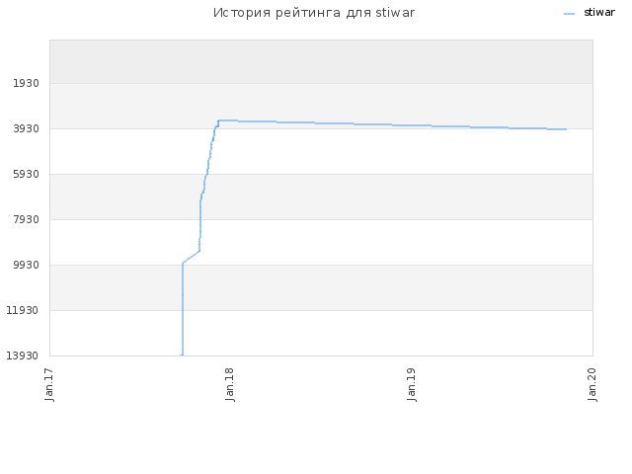
Task: Click the peak point of the rating line
Action: (219, 120)
